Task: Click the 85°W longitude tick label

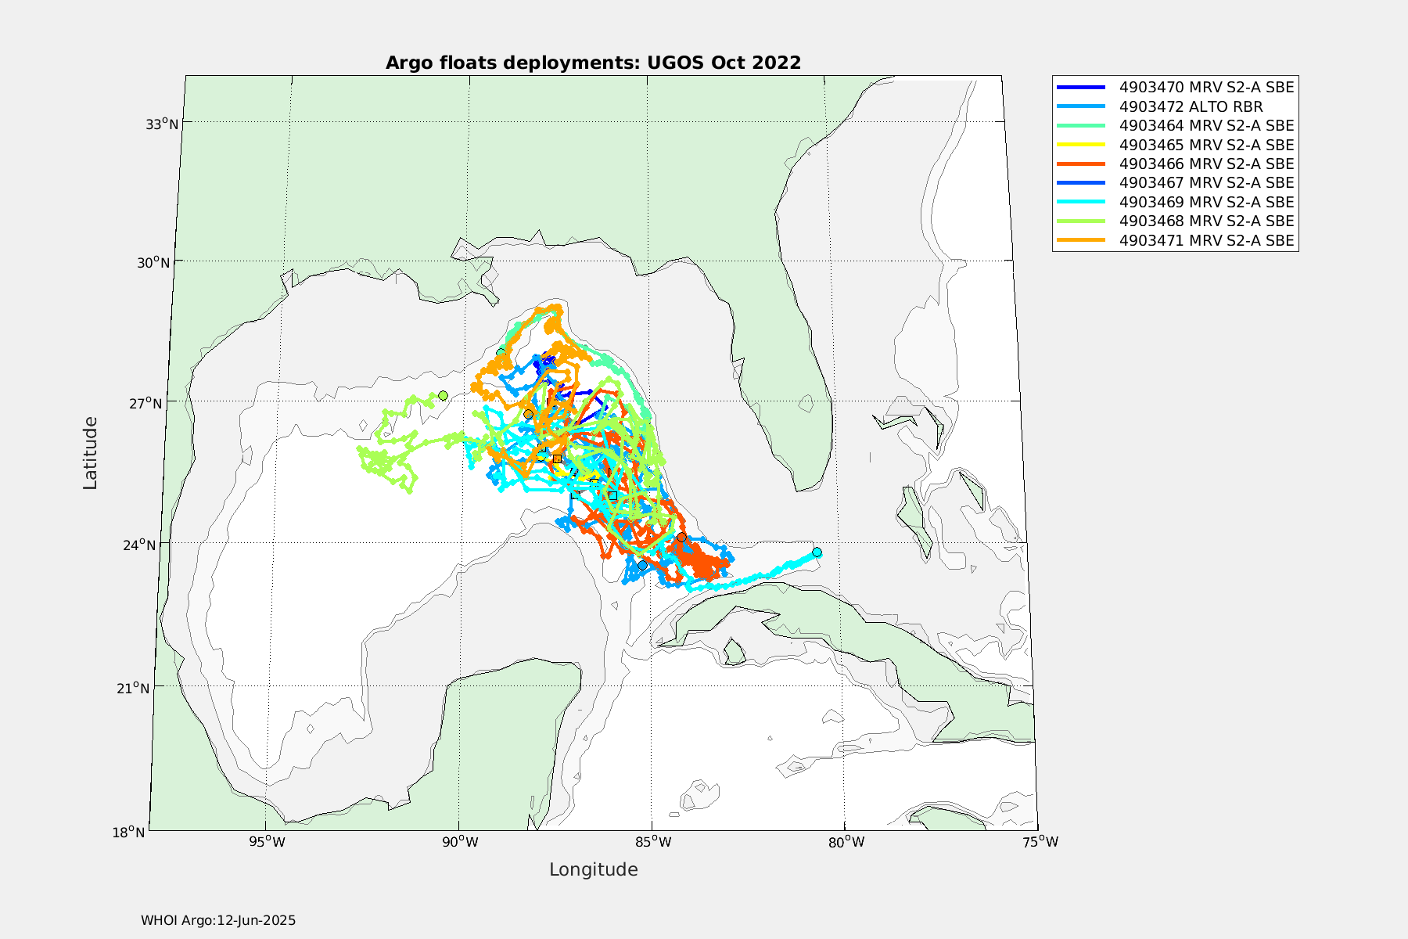Action: point(652,842)
